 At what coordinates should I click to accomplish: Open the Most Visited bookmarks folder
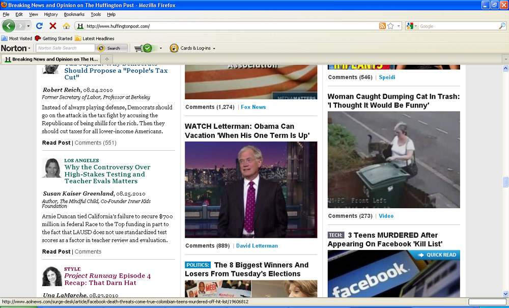17,38
